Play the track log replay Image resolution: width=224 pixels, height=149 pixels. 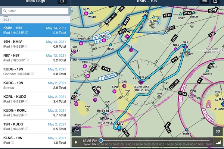[x=77, y=142]
